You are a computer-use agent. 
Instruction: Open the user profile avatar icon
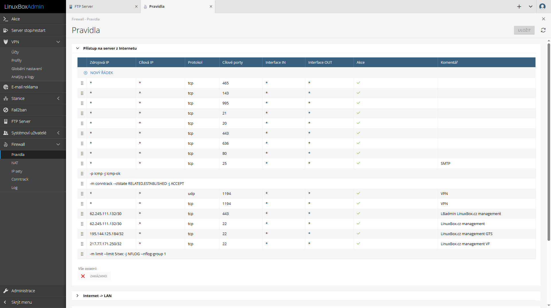[x=542, y=6]
